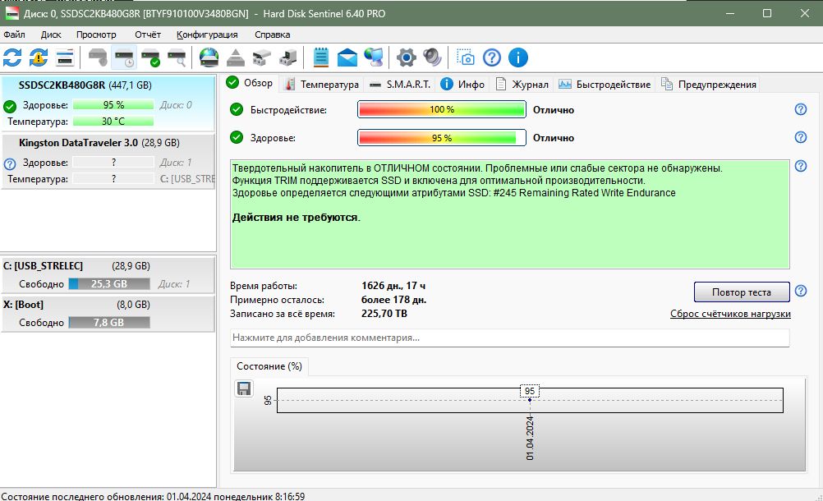This screenshot has height=501, width=823.
Task: Select the Состояние (%) chart tab
Action: 269,366
